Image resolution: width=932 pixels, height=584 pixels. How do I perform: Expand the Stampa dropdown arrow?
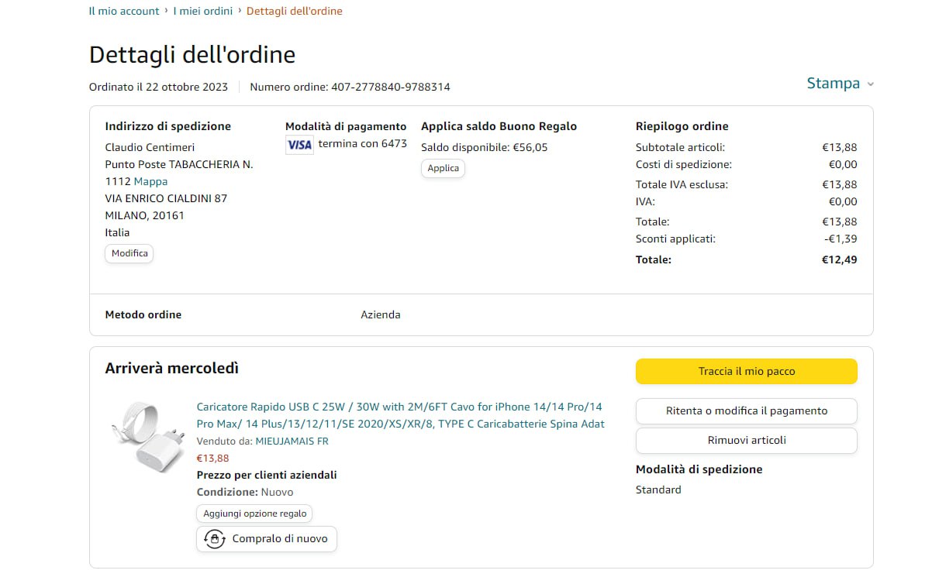[870, 84]
